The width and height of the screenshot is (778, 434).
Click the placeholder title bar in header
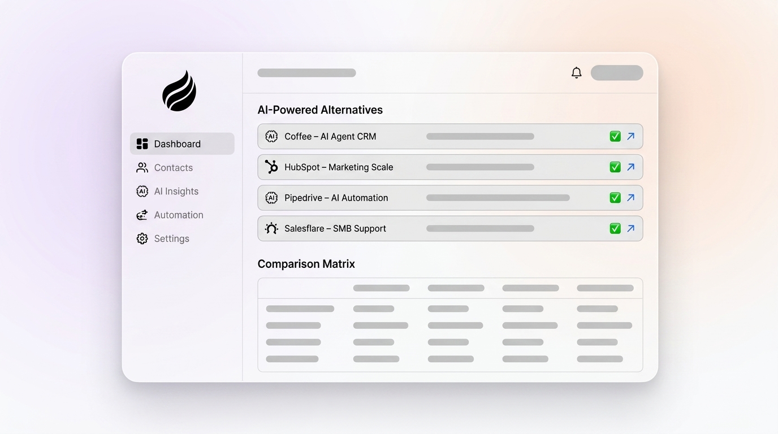click(306, 73)
